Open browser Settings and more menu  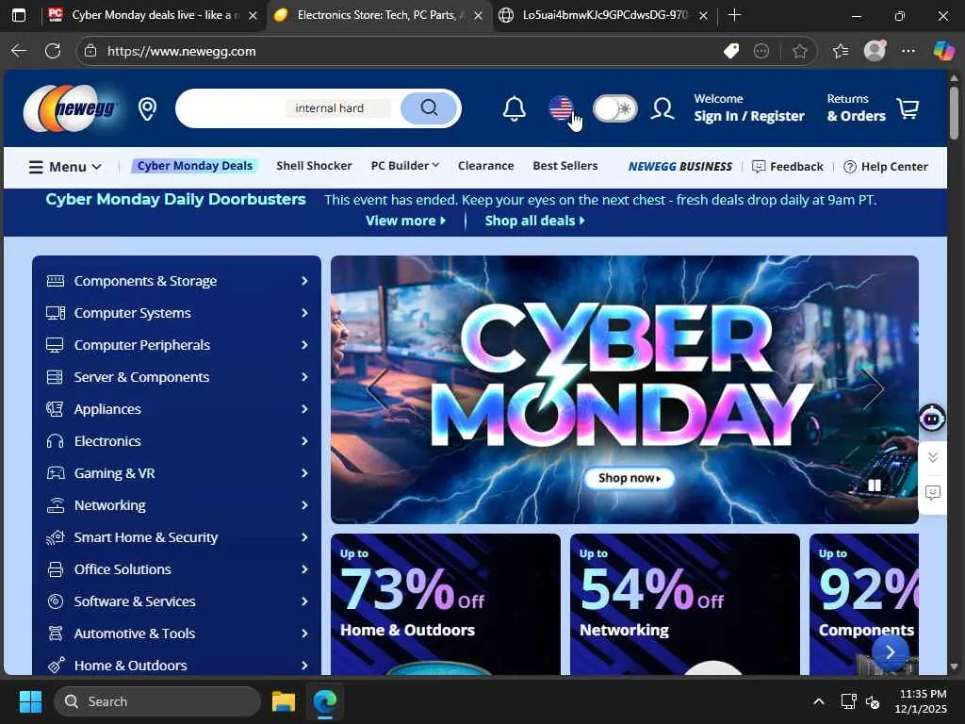(x=908, y=51)
